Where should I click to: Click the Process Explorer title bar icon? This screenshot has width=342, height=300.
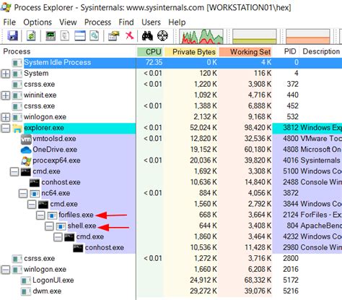tap(6, 7)
